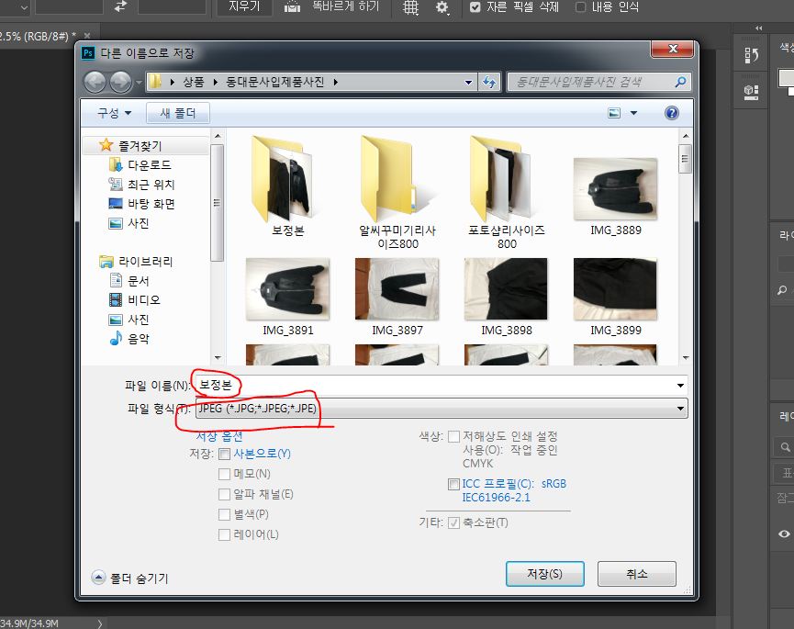Select the 알씨꾸미기리사이즈800 folder
Screen dimensions: 794x629
(x=397, y=193)
